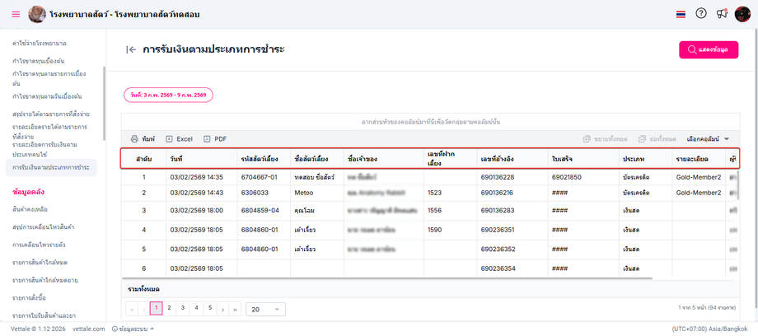Sort by ประเภท column header
The image size is (758, 336).
645,159
